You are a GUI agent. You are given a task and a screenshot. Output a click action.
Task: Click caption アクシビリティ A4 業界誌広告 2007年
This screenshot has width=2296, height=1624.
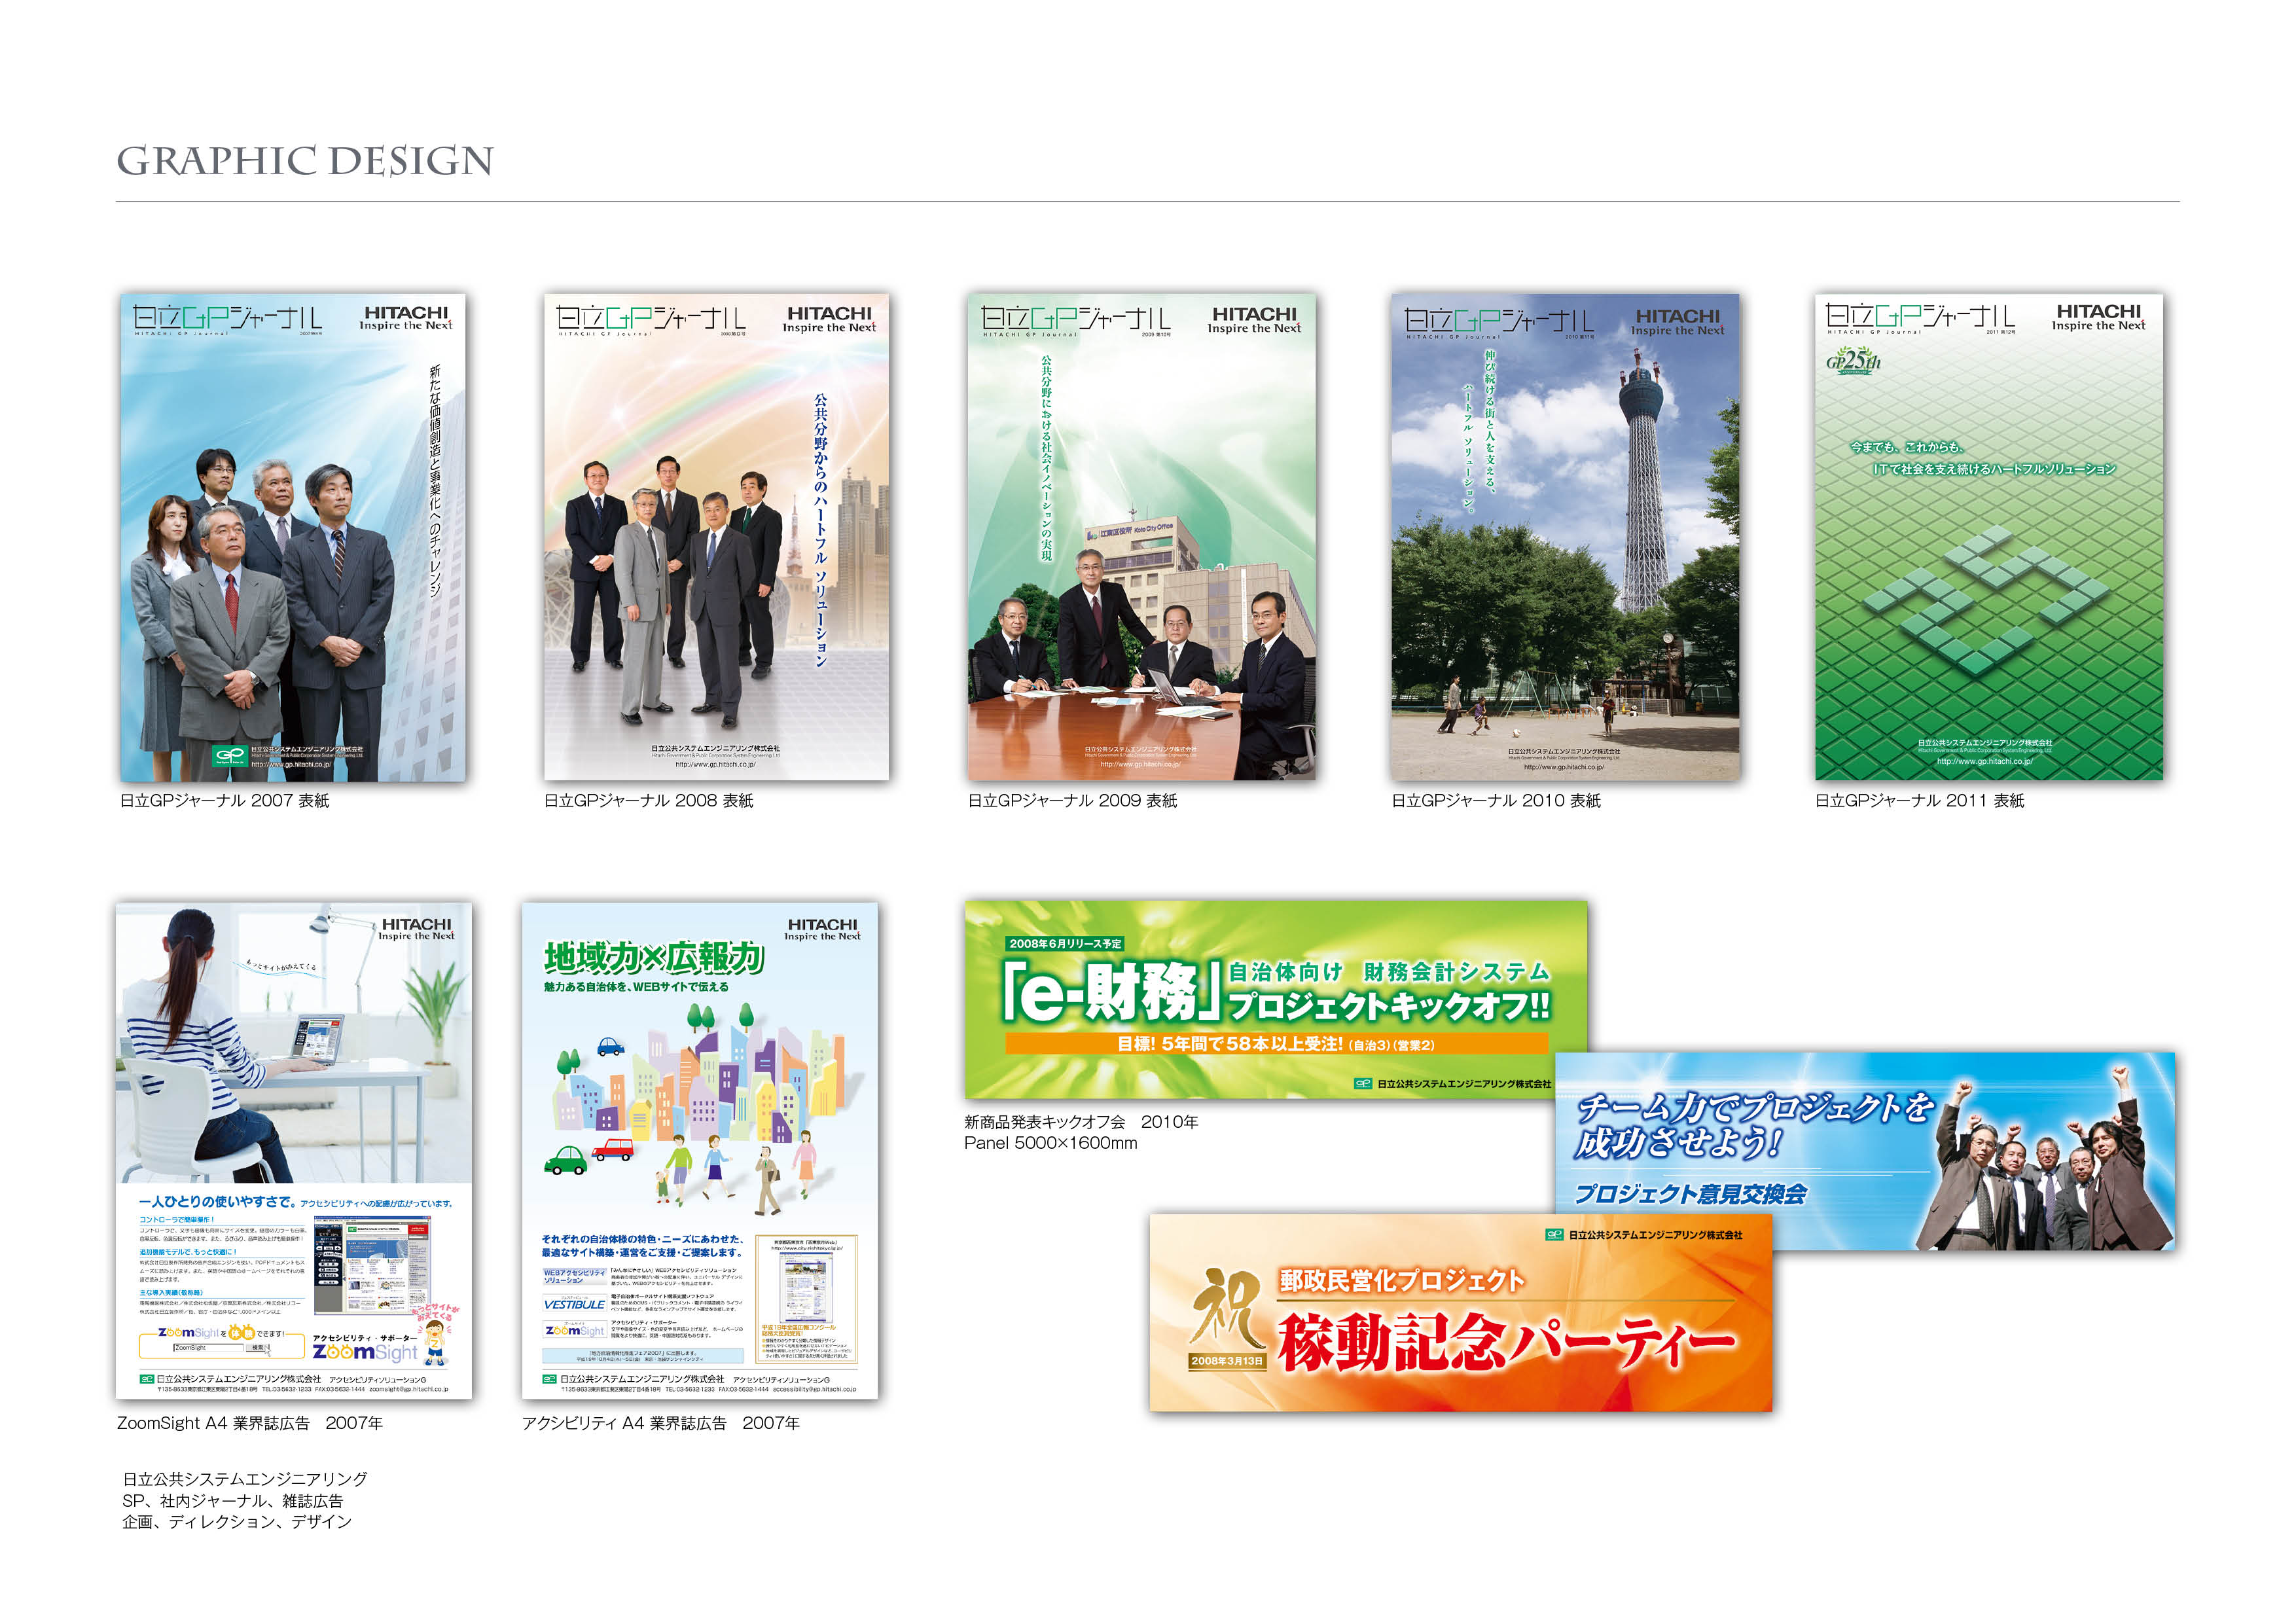click(661, 1423)
